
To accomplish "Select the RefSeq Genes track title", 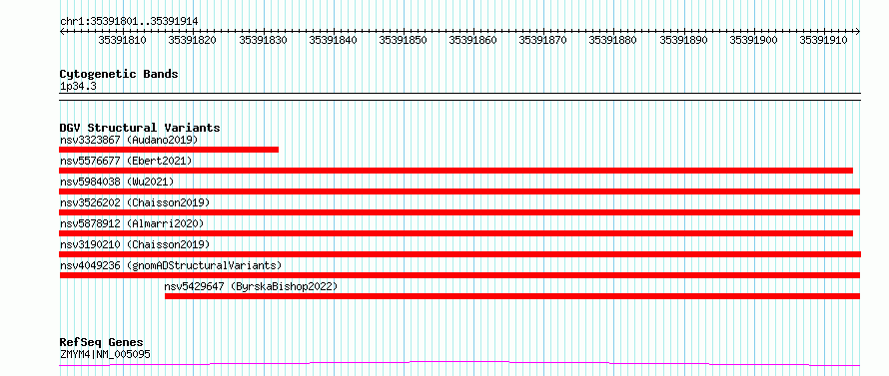I will (x=102, y=343).
